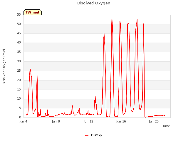This screenshot has width=188, height=141.
Task: Click the 30 y-axis tick label
Action: pos(19,61)
